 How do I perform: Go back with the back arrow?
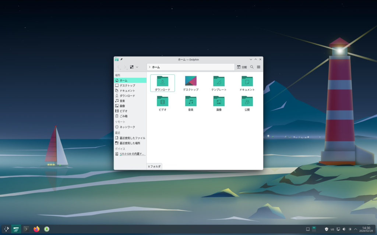[119, 67]
